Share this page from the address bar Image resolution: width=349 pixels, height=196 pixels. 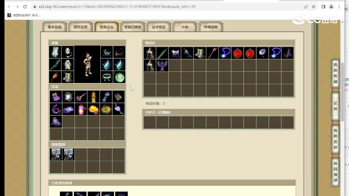(x=306, y=7)
